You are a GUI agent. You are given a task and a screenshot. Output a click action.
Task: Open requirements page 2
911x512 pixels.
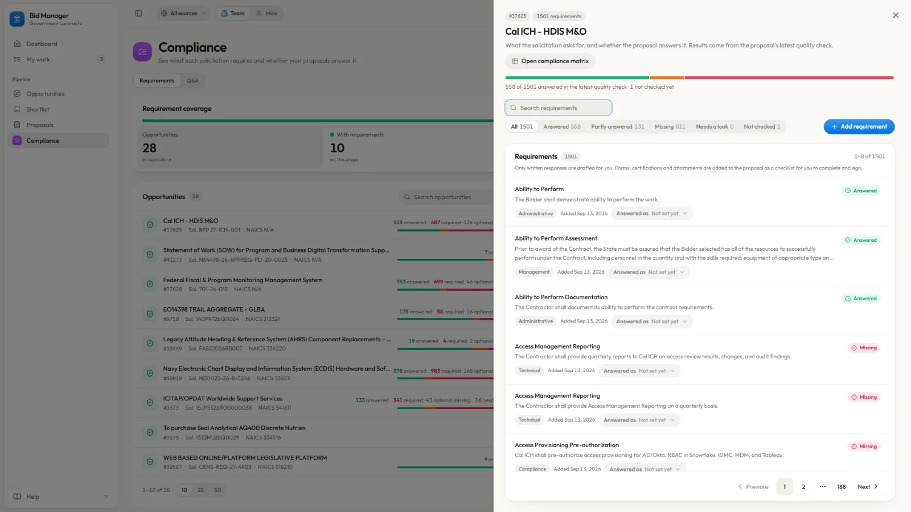click(803, 486)
